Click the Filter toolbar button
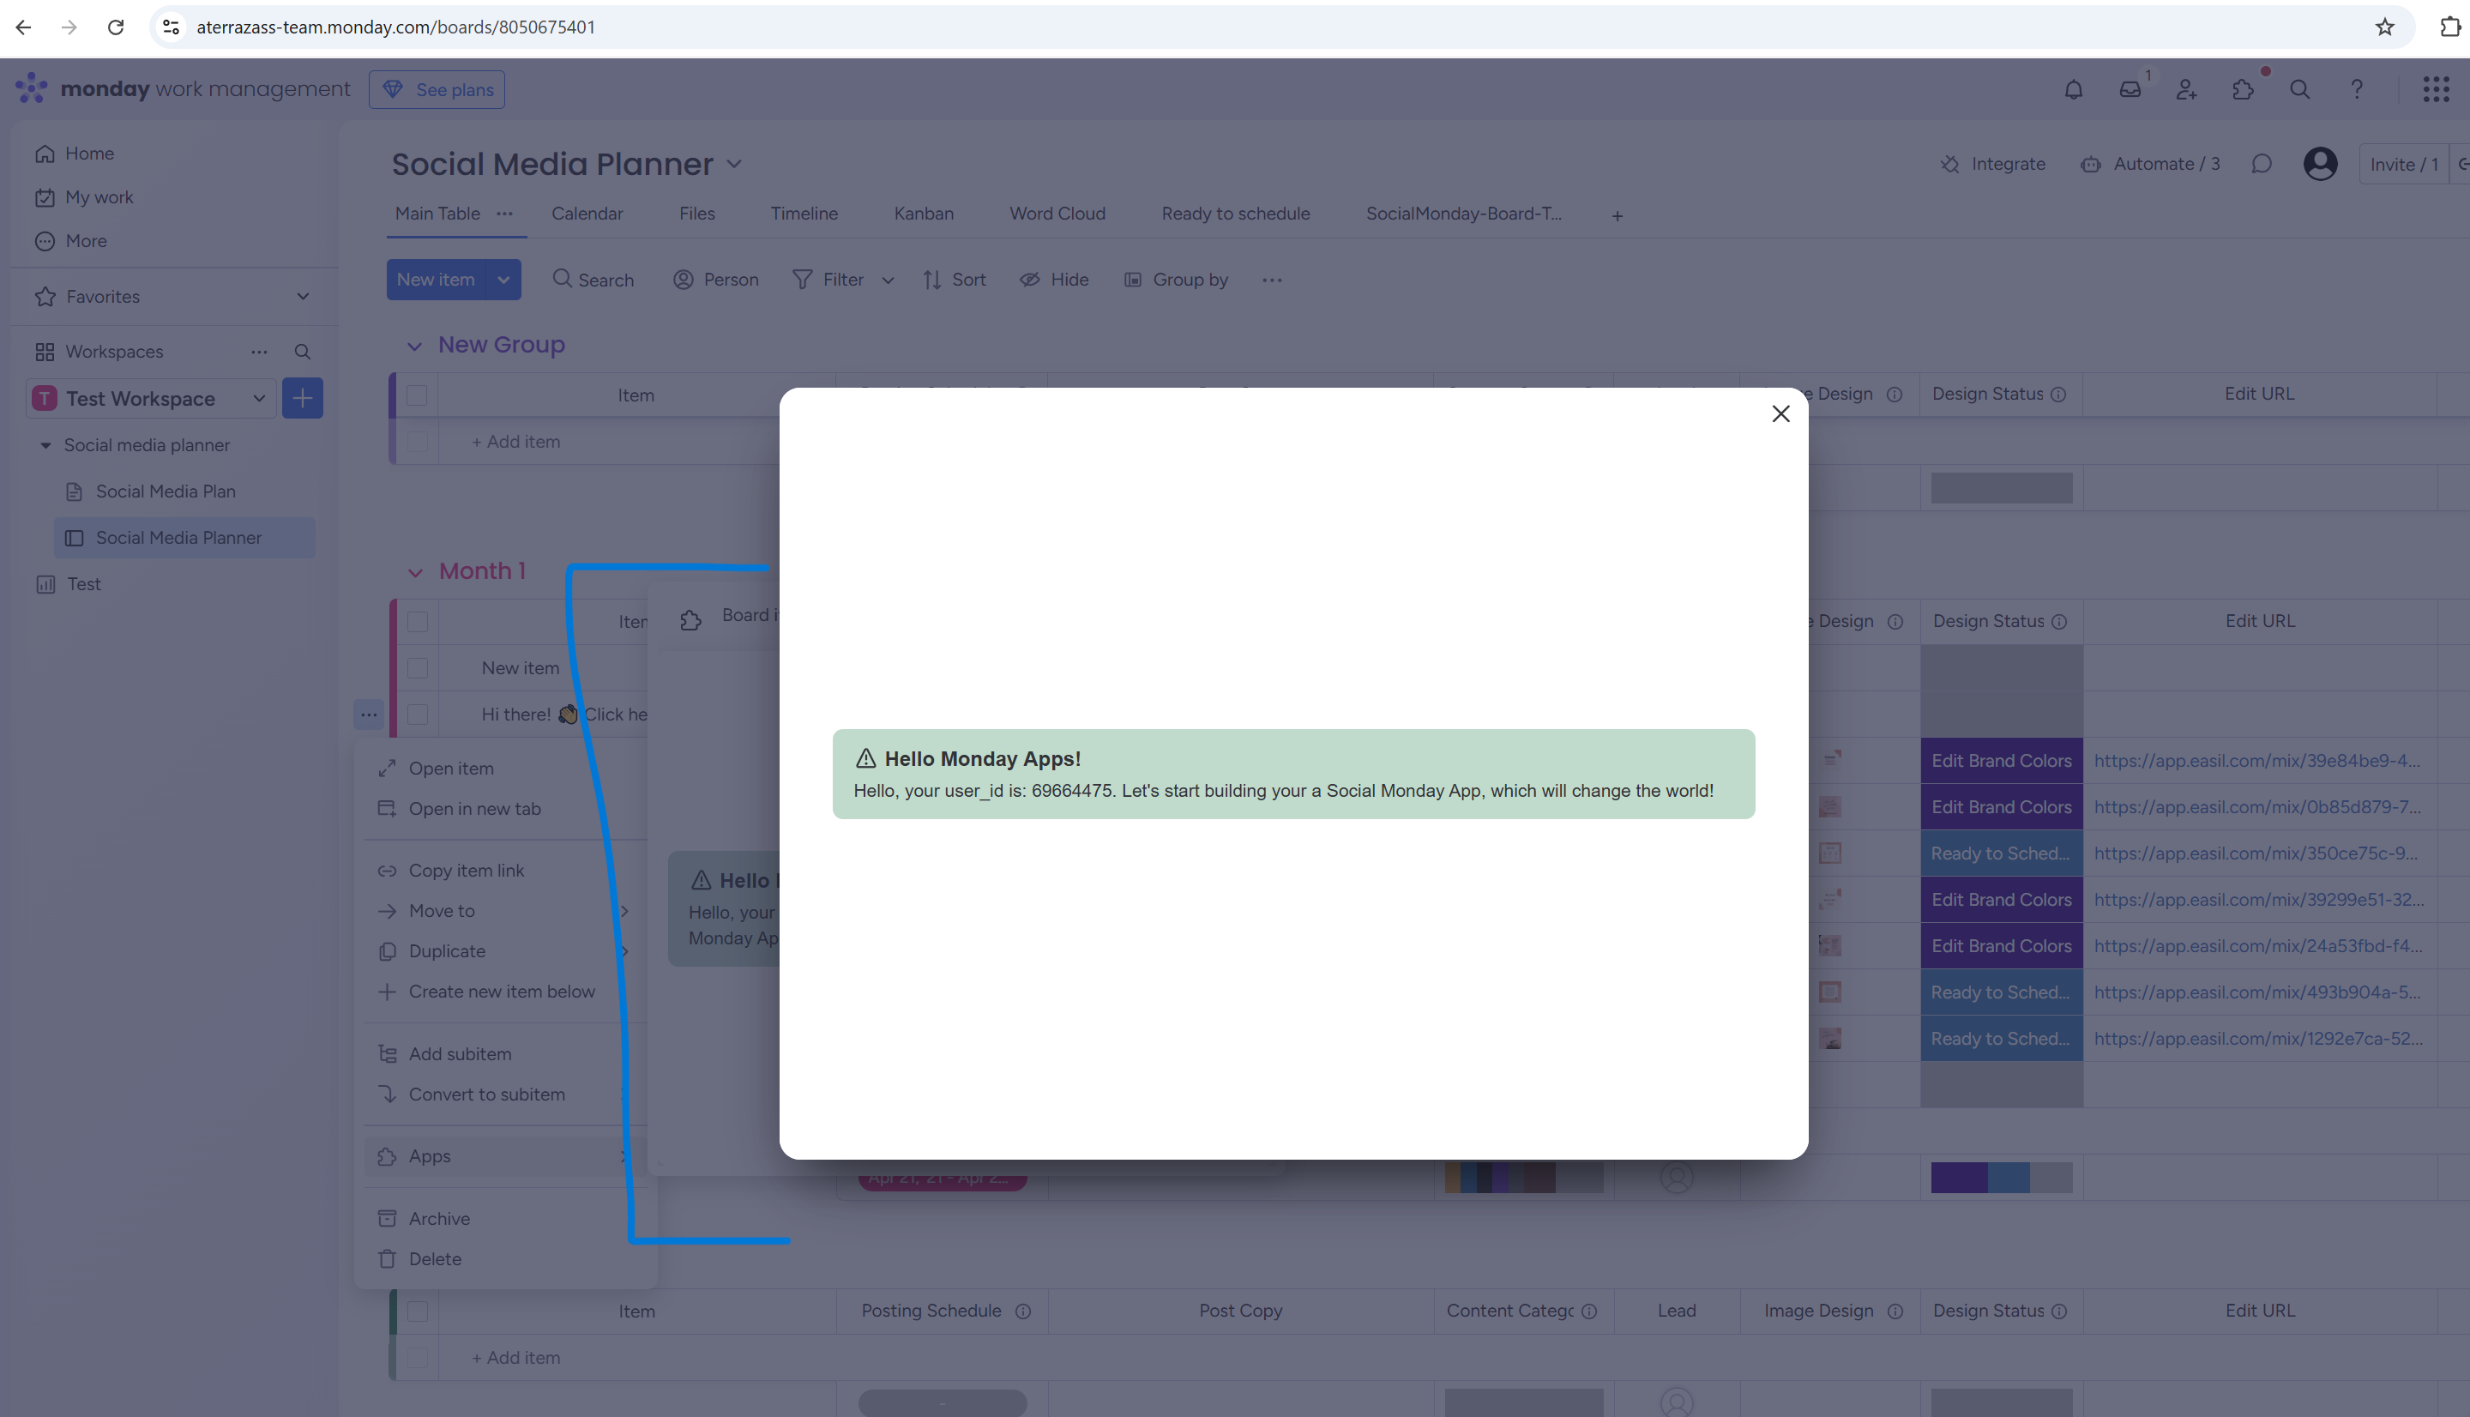This screenshot has height=1417, width=2470. [828, 280]
